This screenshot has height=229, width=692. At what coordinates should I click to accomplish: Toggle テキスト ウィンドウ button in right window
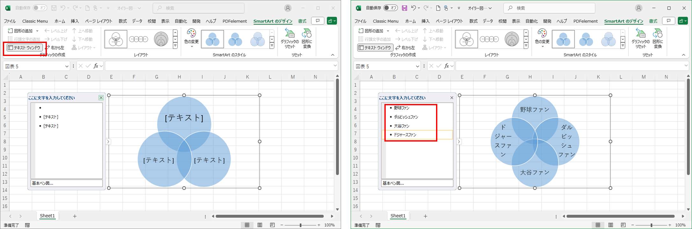click(x=375, y=48)
